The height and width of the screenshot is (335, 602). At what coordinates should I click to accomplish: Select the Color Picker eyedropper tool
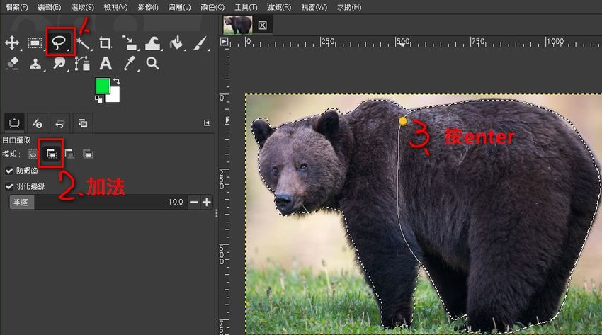[x=129, y=64]
